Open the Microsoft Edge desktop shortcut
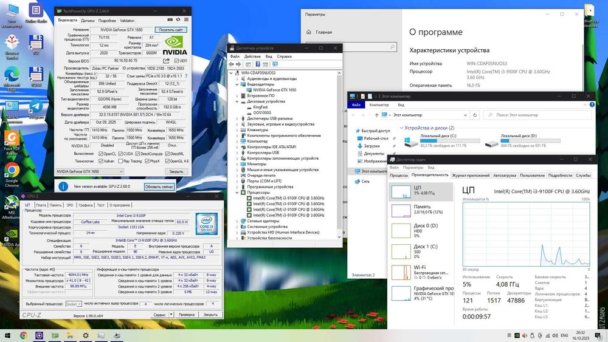This screenshot has height=342, width=608. pyautogui.click(x=12, y=78)
